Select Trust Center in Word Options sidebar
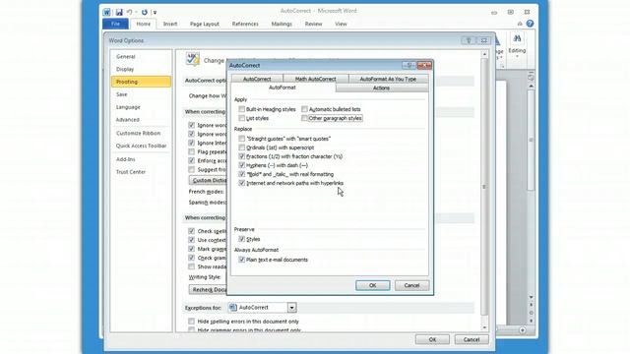Image resolution: width=630 pixels, height=354 pixels. point(141,172)
